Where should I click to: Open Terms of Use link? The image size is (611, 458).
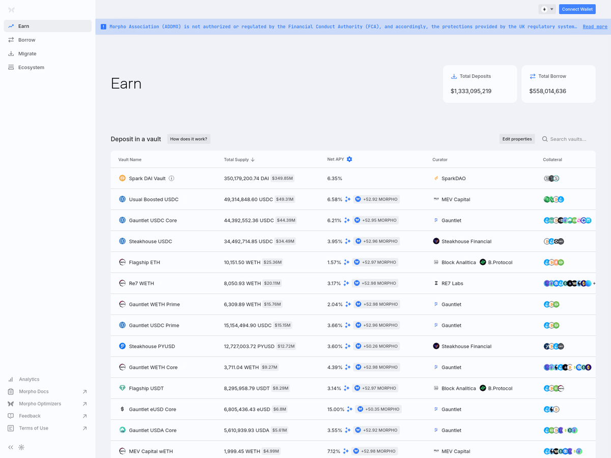(48, 428)
